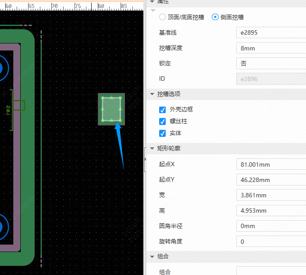Collapse the 挖槽选项 section
The height and width of the screenshot is (275, 306).
click(x=153, y=94)
